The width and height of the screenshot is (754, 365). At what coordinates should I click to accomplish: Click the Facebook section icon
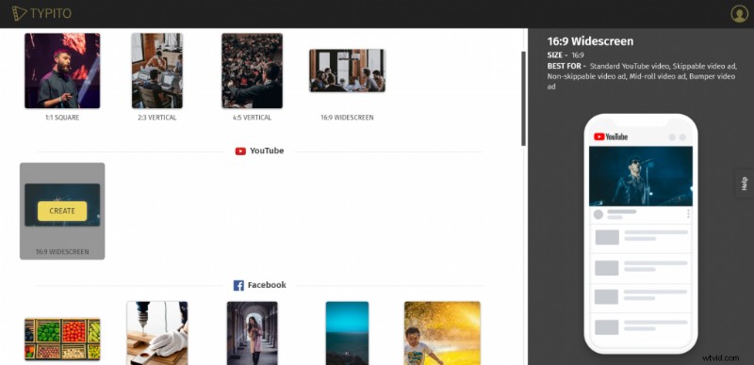click(x=238, y=285)
